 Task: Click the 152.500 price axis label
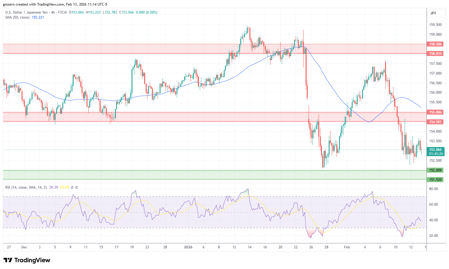coord(435,161)
